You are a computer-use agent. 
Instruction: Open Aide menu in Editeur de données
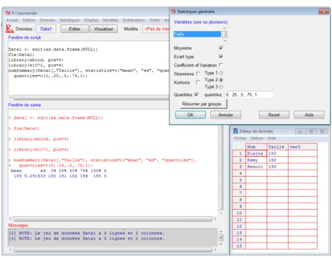click(272, 138)
